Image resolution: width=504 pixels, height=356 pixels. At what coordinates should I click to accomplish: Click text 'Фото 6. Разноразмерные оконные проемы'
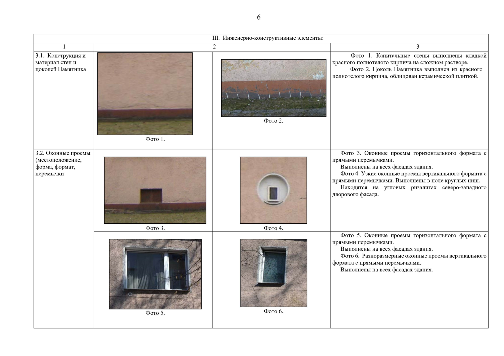tap(394, 256)
